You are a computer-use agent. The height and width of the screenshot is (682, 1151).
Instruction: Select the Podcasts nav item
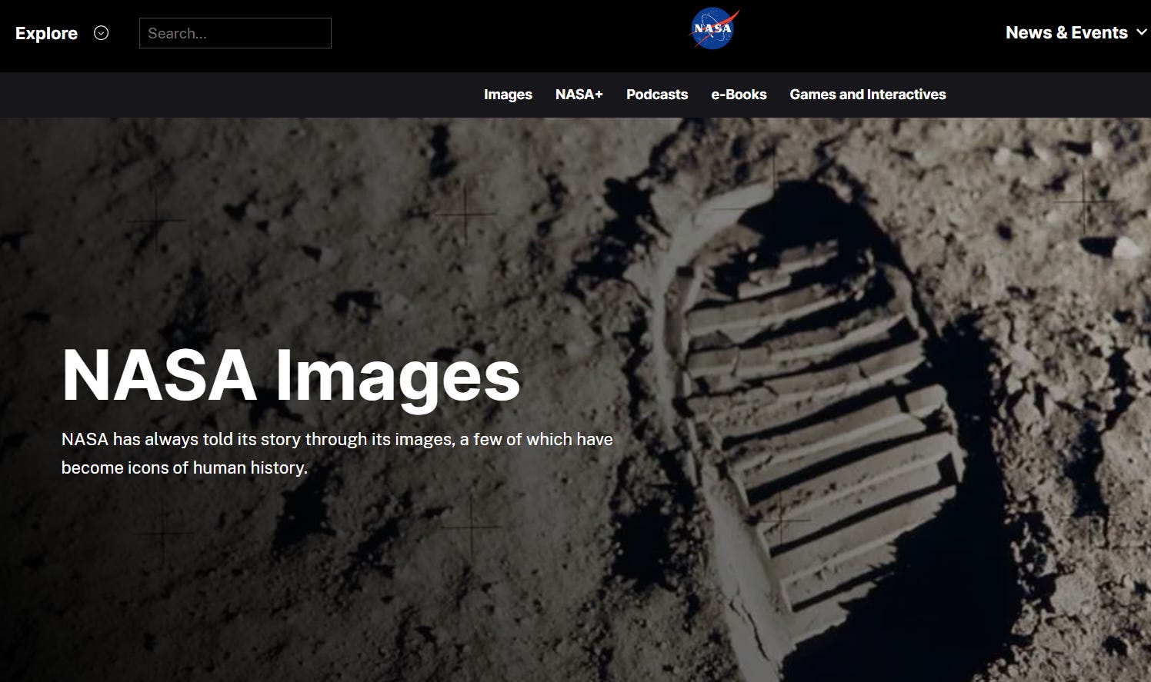(x=657, y=95)
